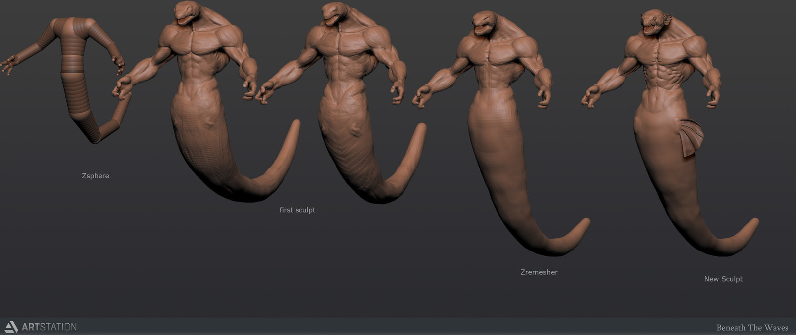This screenshot has width=796, height=335.
Task: Select the 'first sculpt' caption label
Action: 298,210
